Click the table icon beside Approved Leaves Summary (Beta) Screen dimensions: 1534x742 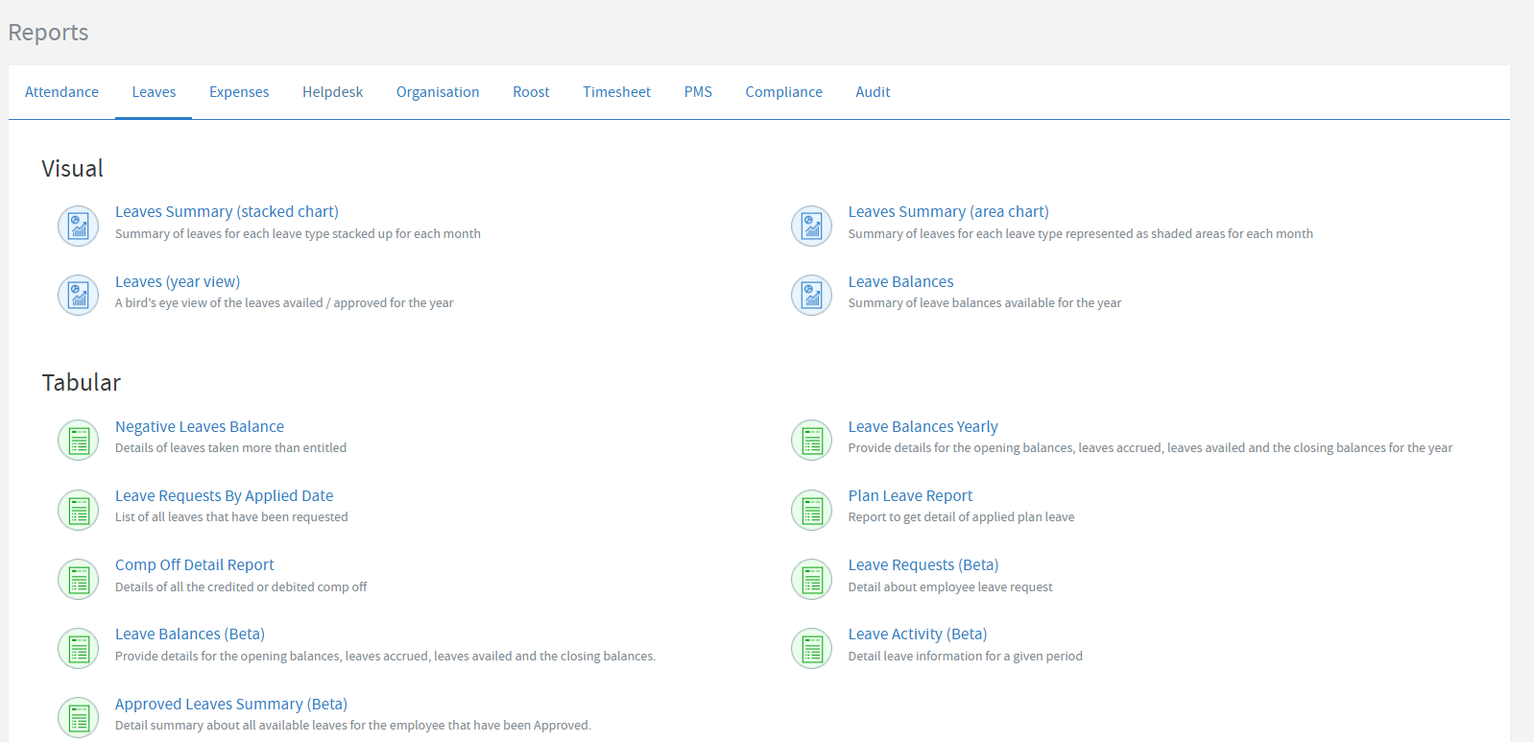[x=78, y=718]
